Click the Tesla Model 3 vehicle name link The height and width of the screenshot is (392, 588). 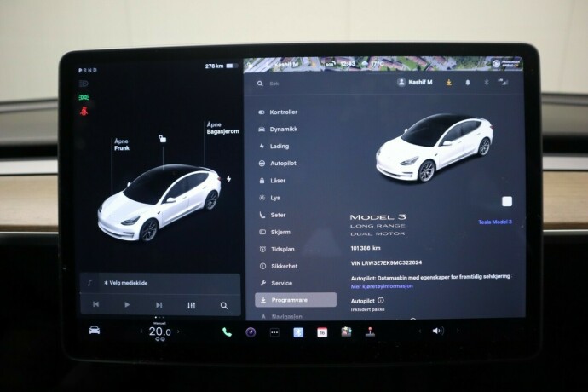495,222
